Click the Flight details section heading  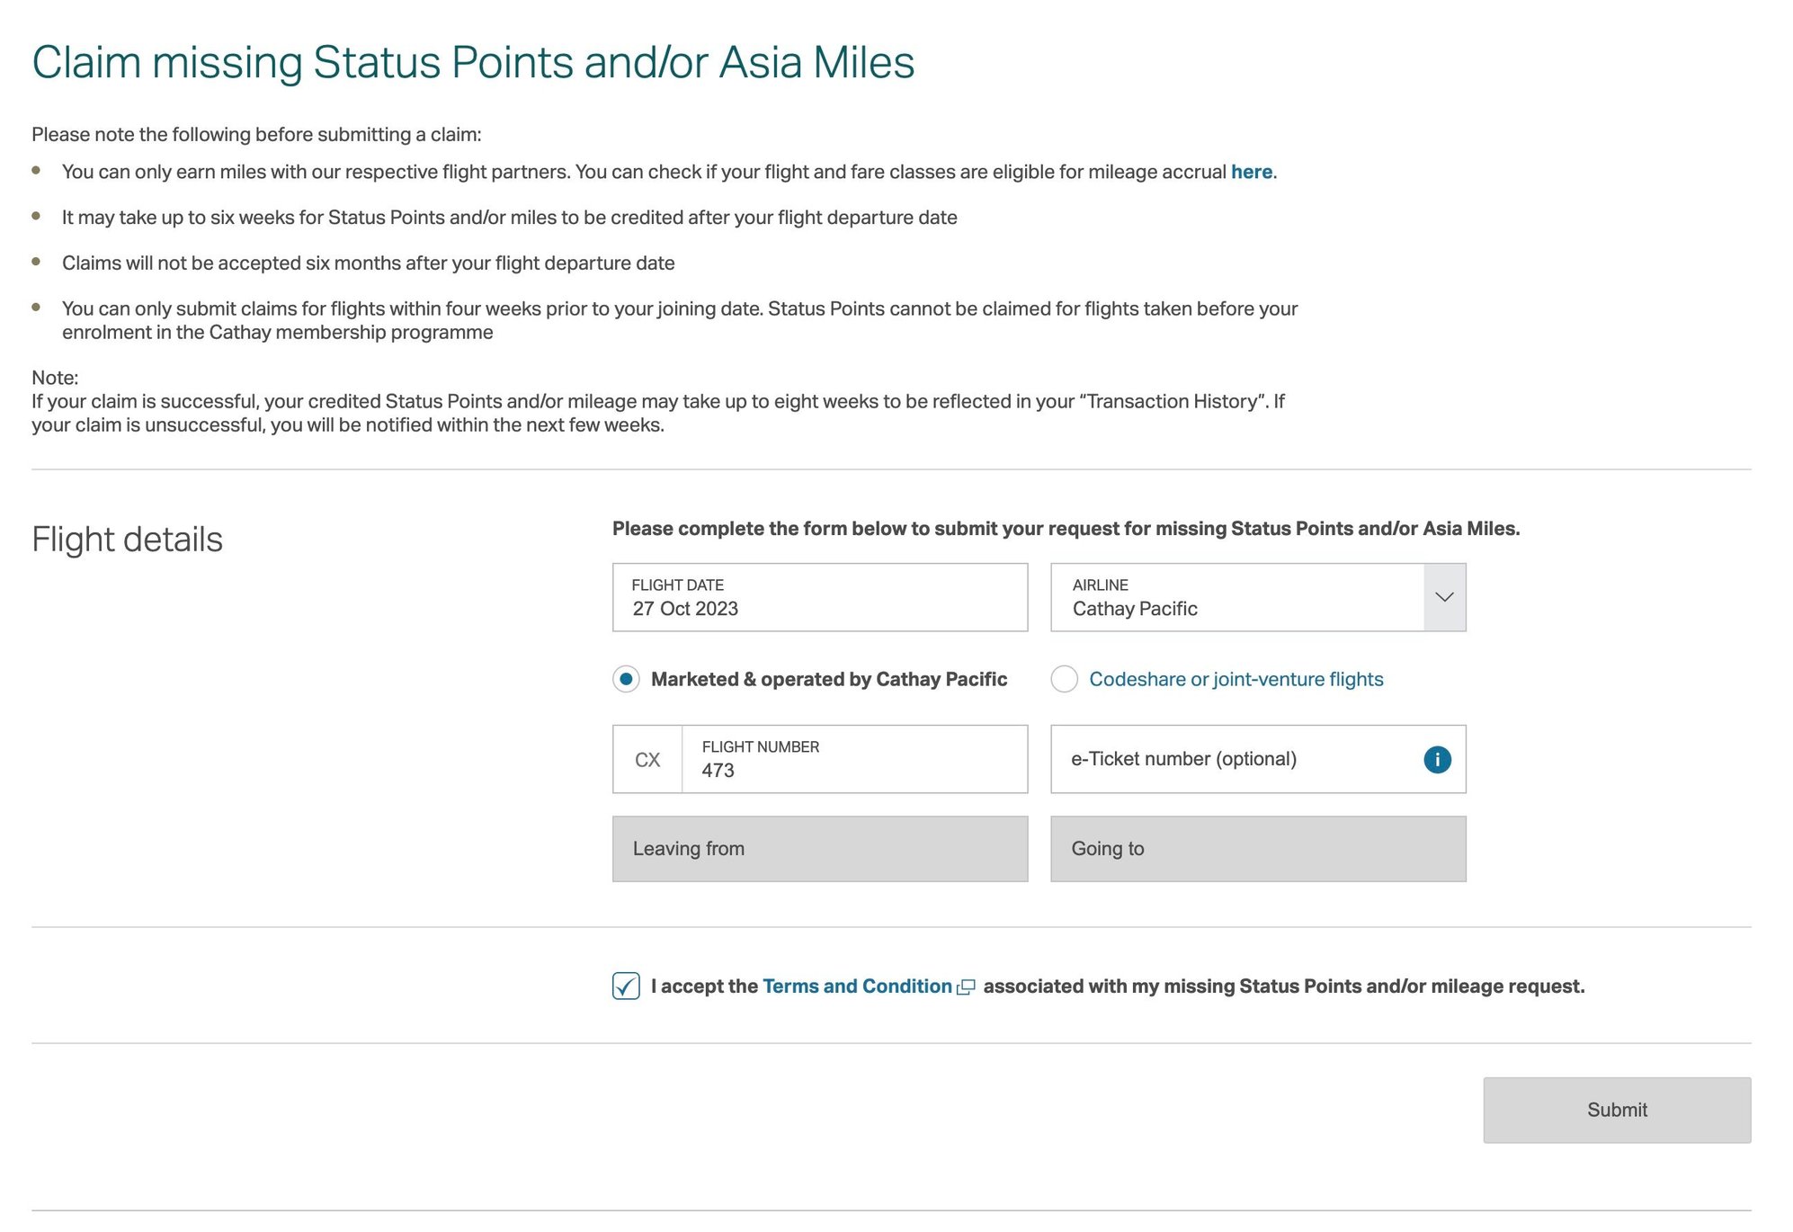point(127,540)
